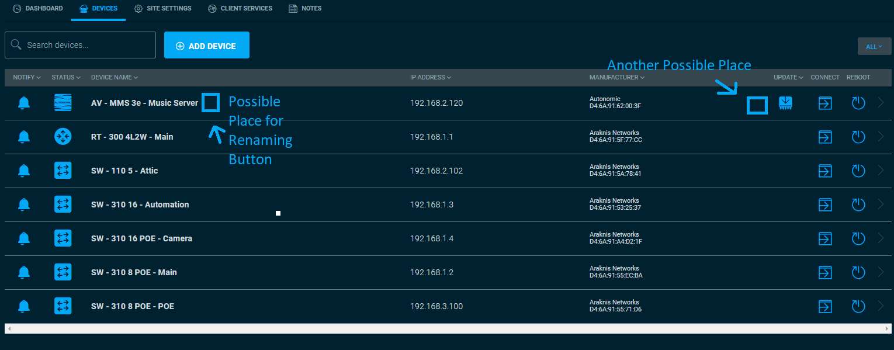Select device name RT - 300 4L2W - Main

click(132, 137)
